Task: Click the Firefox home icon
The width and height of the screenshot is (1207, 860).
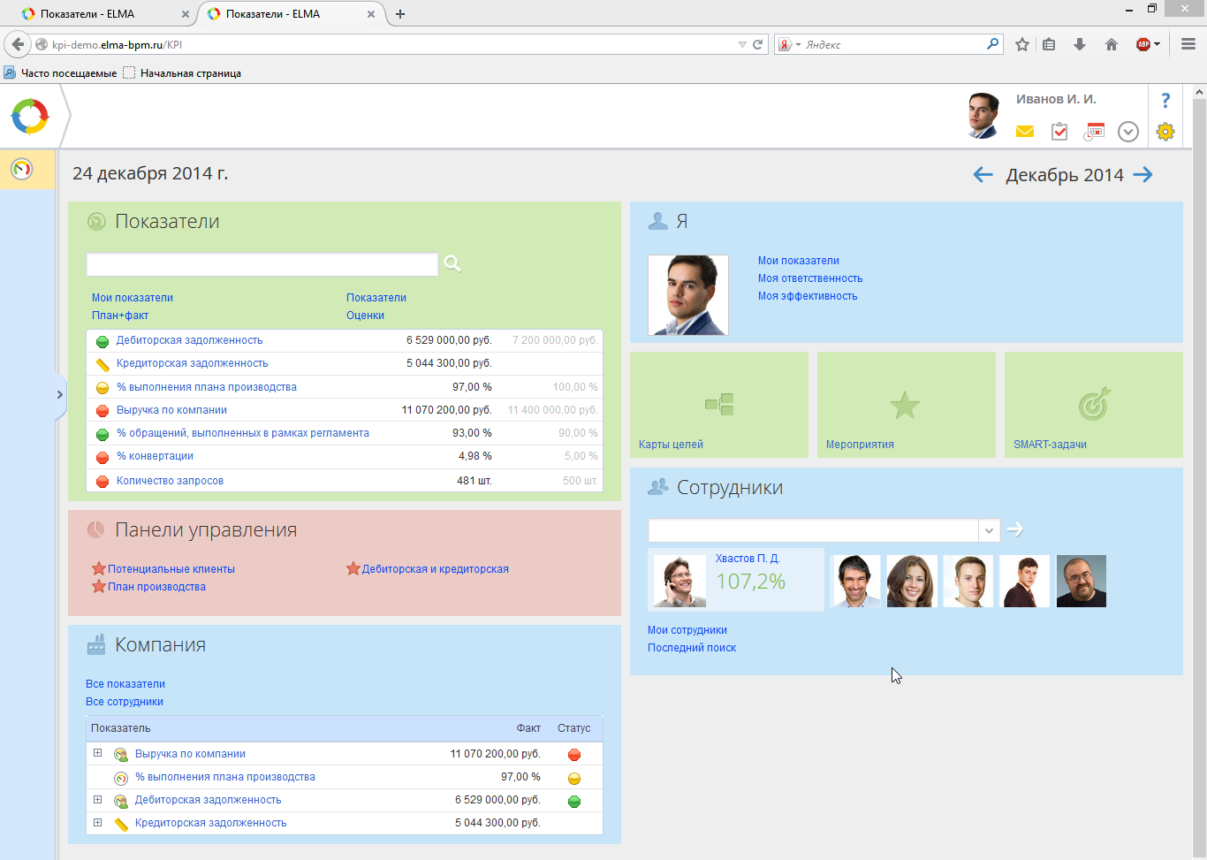Action: (x=1112, y=44)
